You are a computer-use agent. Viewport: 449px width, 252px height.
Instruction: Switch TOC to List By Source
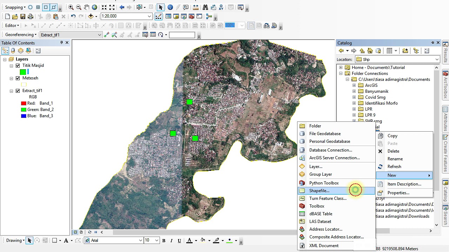[x=13, y=51]
